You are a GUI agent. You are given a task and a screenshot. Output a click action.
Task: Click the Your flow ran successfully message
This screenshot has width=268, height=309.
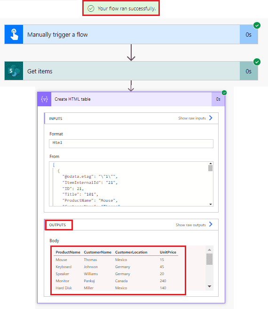(126, 8)
